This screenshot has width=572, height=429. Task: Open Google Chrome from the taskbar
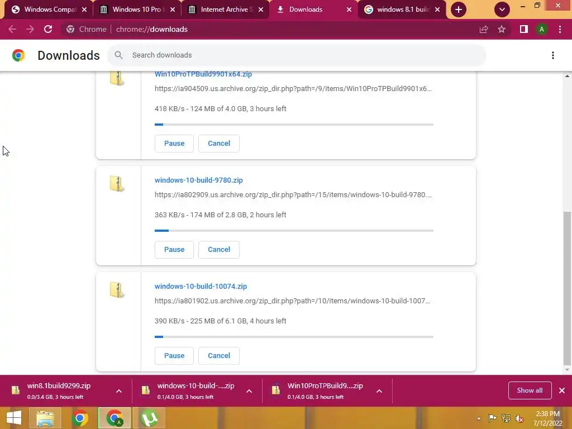point(79,418)
